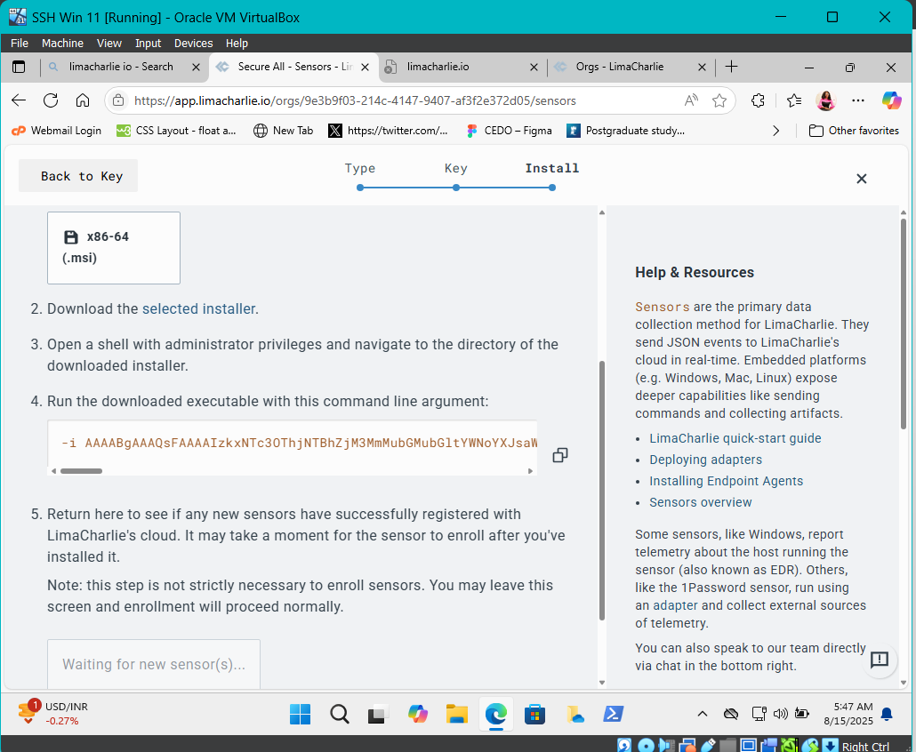Image resolution: width=916 pixels, height=752 pixels.
Task: Open VirtualBox Input menu
Action: pos(148,44)
